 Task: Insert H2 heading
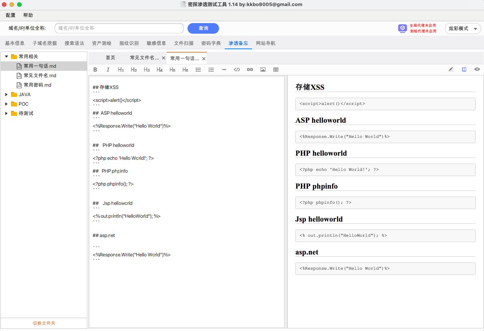click(x=134, y=70)
